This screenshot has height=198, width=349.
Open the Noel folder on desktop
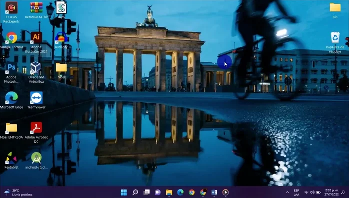click(61, 71)
